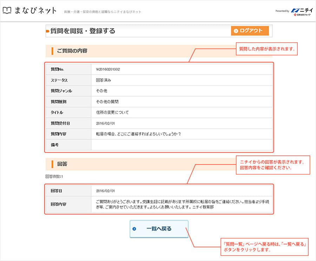Select the question number W20160201002
Image resolution: width=316 pixels, height=261 pixels.
[108, 69]
